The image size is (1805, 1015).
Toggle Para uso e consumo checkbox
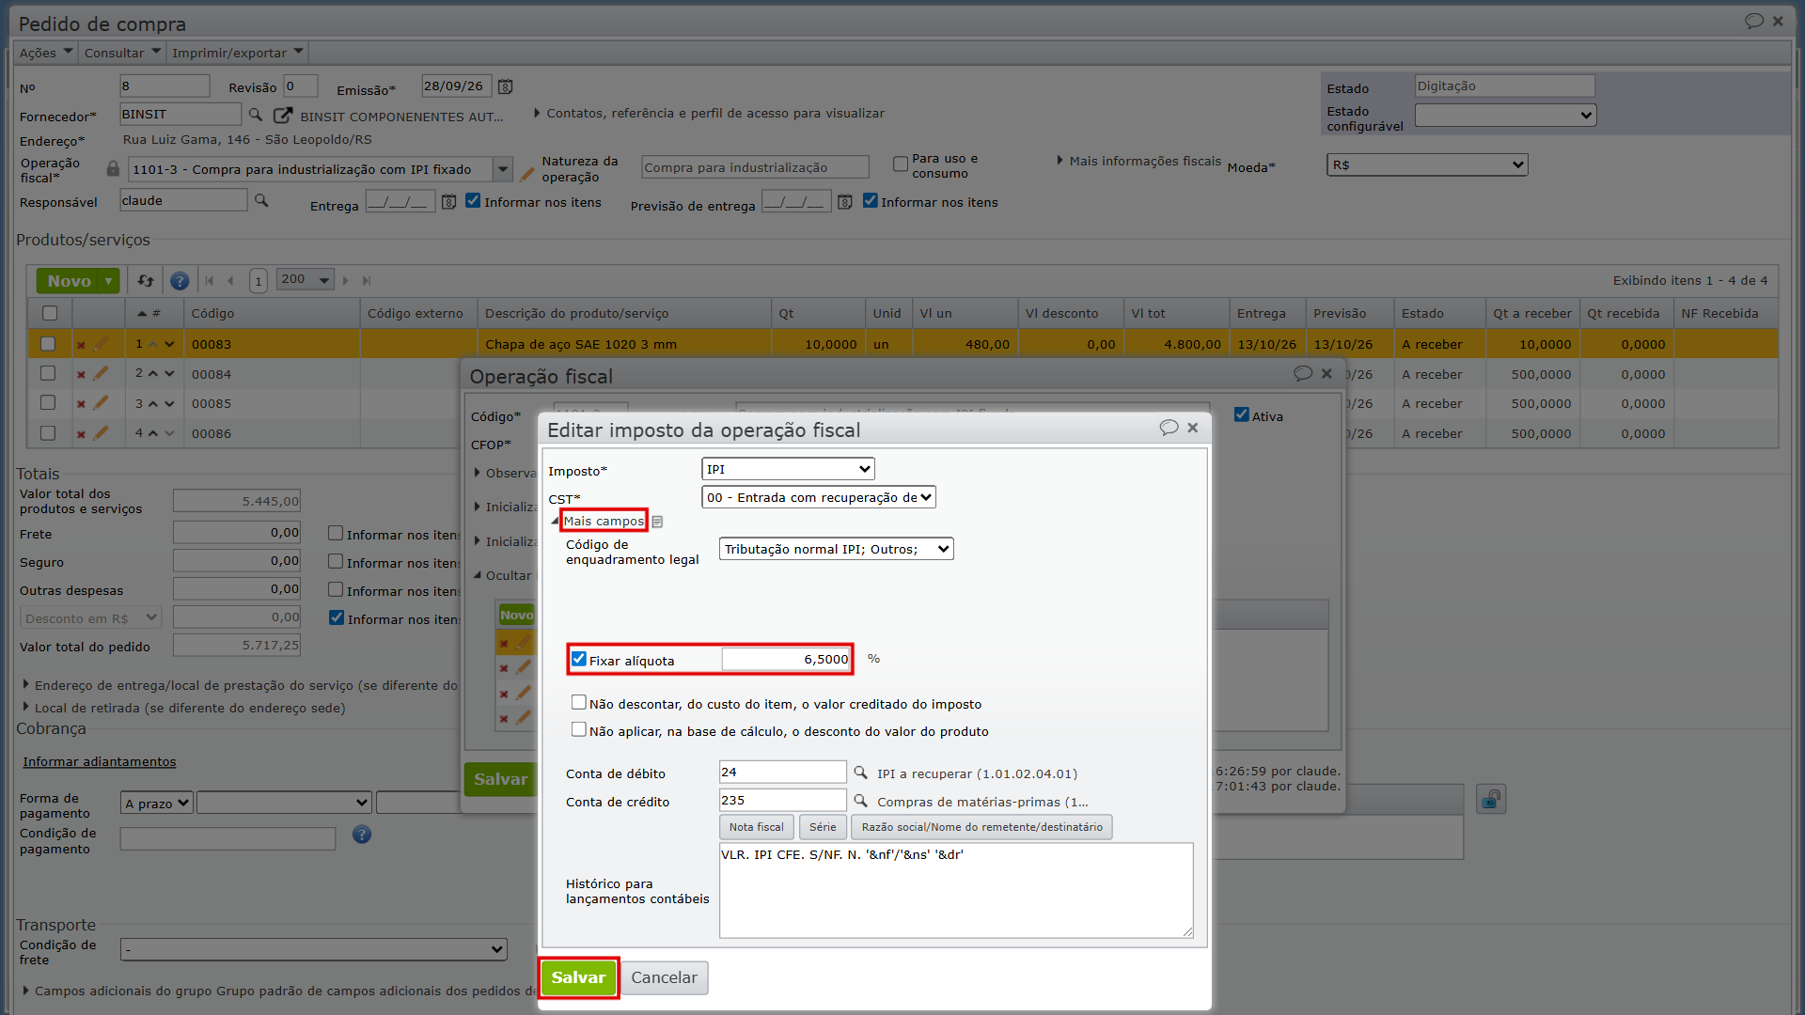900,164
